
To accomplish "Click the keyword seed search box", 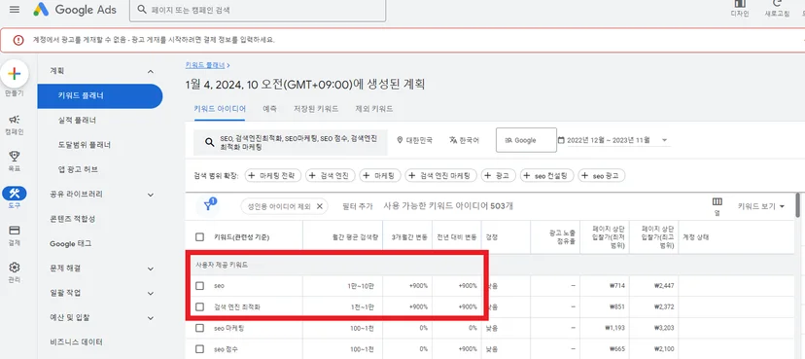I will [290, 142].
